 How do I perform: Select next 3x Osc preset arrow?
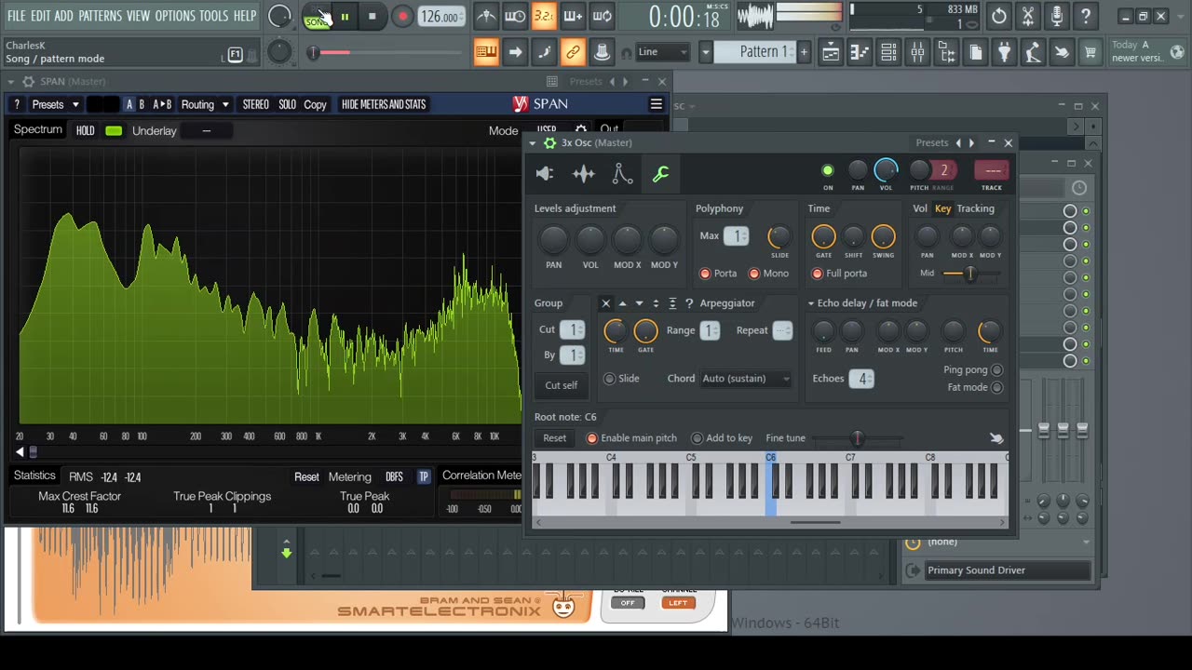tap(971, 143)
